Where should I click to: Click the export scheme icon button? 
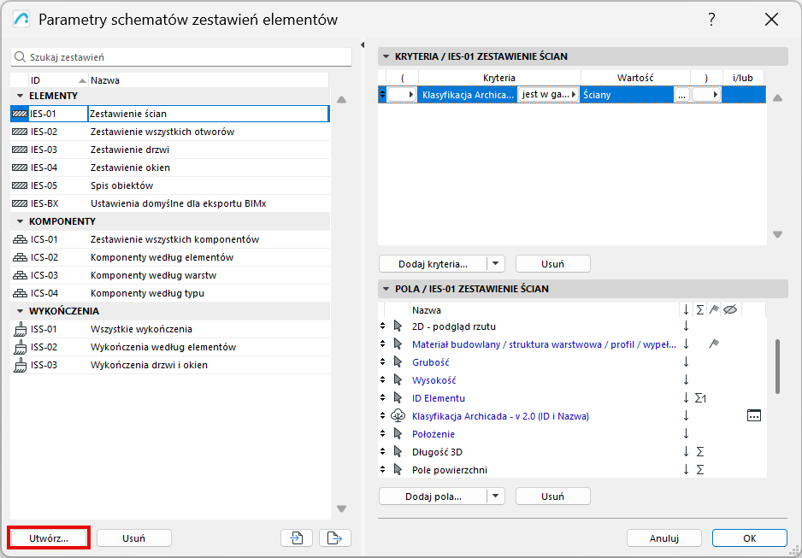point(335,537)
